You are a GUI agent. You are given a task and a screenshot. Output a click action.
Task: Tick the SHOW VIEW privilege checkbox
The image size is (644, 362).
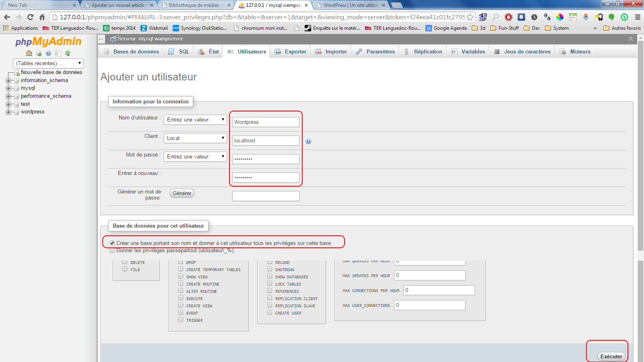[x=181, y=276]
